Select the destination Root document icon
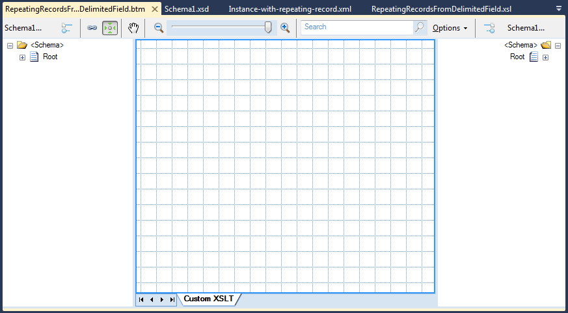 534,57
